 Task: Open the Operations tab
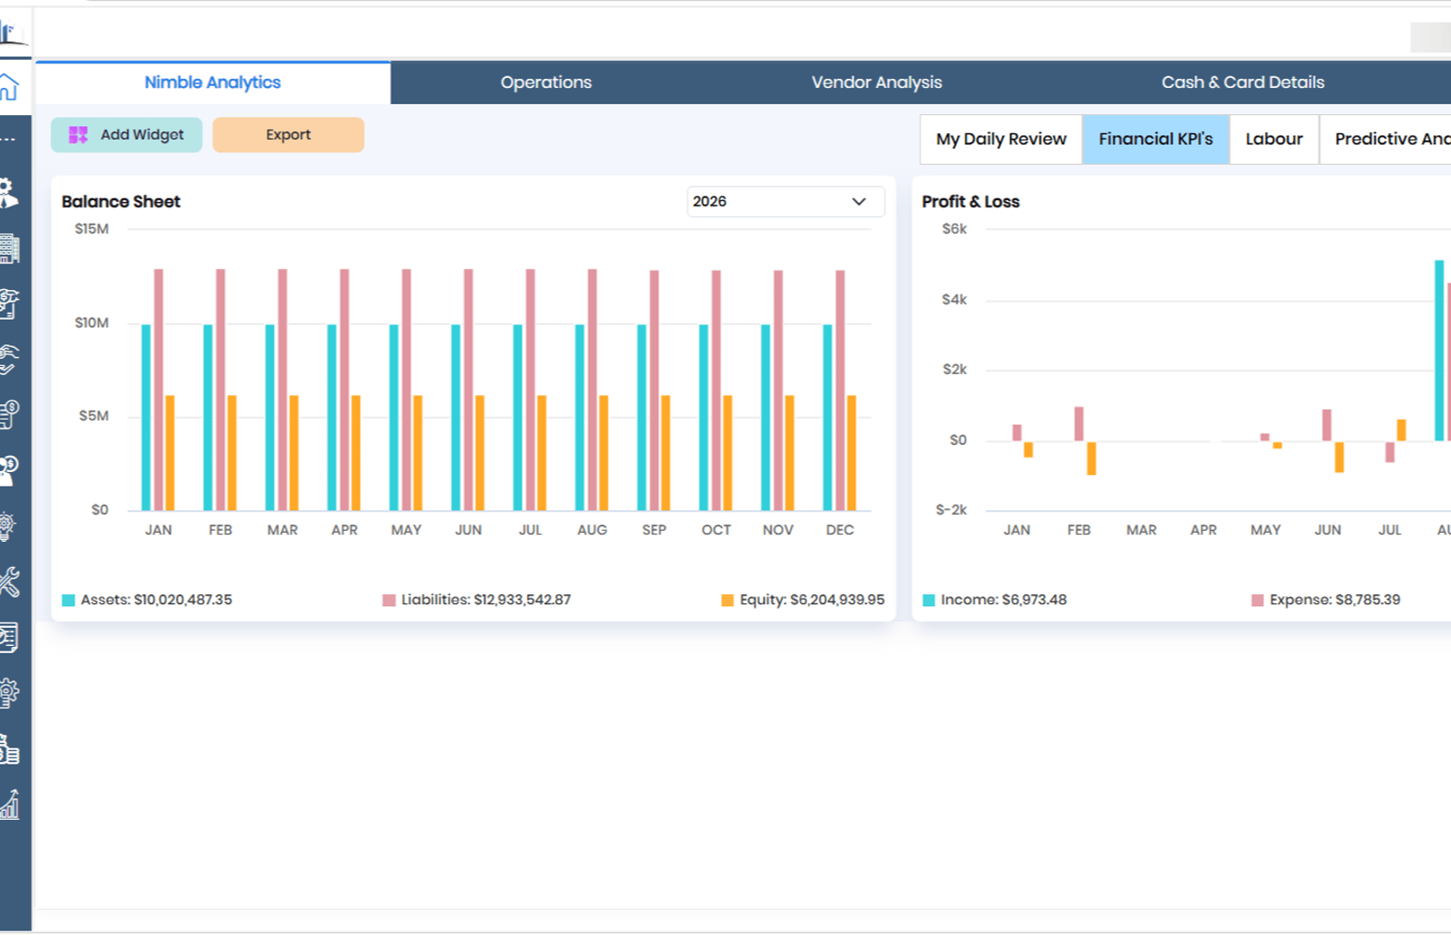coord(546,82)
